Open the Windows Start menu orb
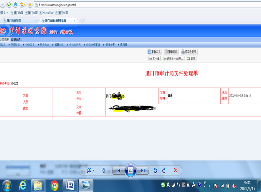 click(6, 186)
